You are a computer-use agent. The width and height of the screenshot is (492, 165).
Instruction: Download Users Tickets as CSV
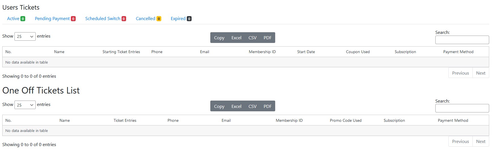[253, 38]
